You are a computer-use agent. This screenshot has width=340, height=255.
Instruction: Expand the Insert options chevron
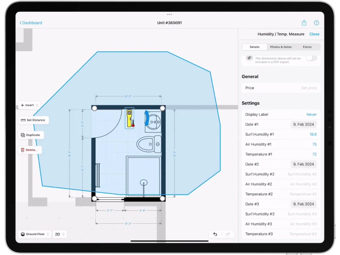point(37,105)
